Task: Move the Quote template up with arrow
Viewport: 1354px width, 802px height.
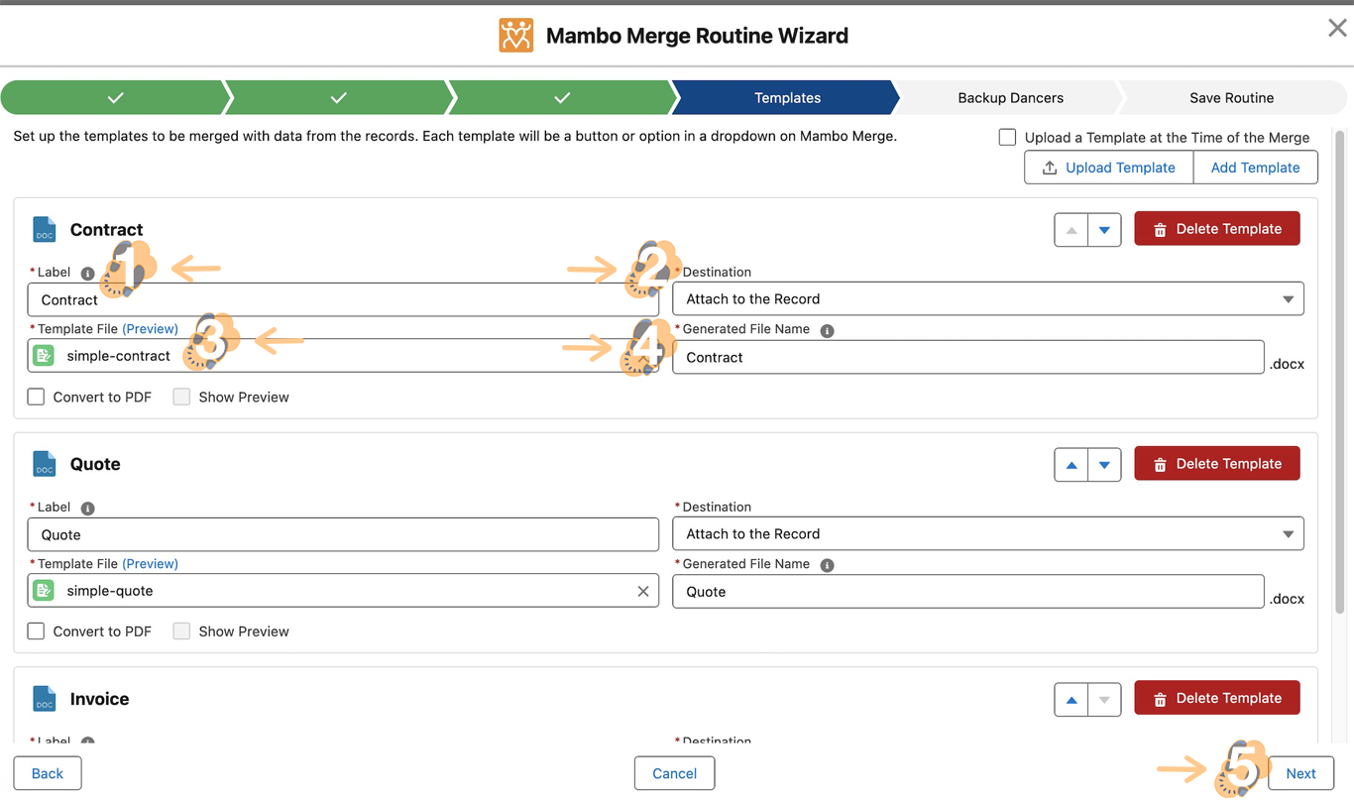Action: tap(1071, 465)
